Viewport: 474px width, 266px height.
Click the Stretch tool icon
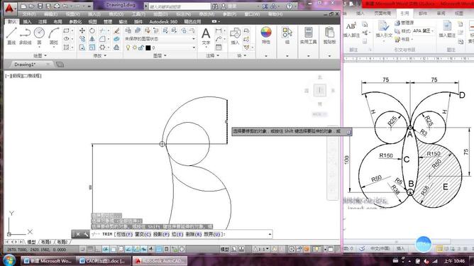[82, 48]
